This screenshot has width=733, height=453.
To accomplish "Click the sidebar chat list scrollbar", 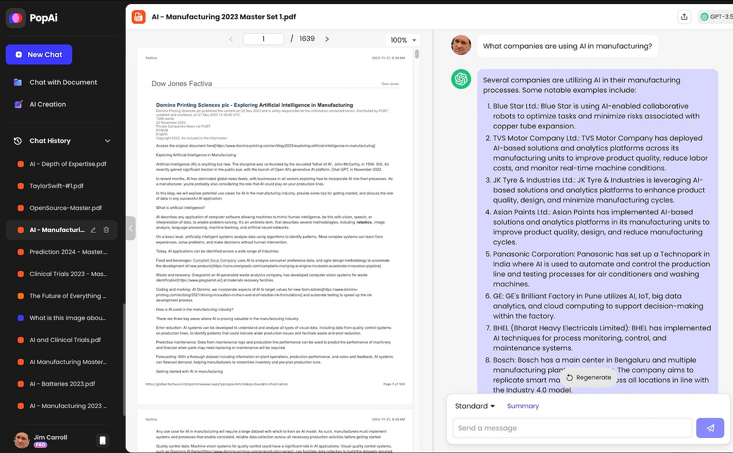I will (124, 359).
